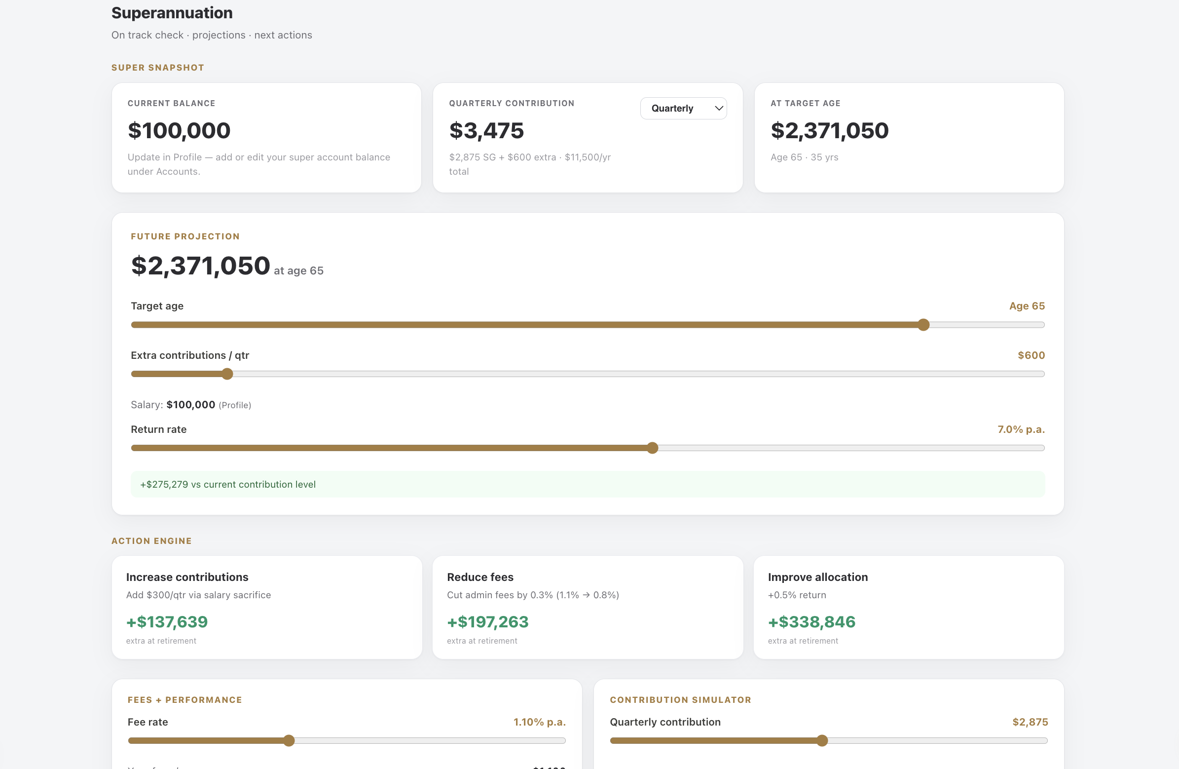This screenshot has width=1179, height=769.
Task: Click the Current Balance card
Action: pyautogui.click(x=266, y=138)
